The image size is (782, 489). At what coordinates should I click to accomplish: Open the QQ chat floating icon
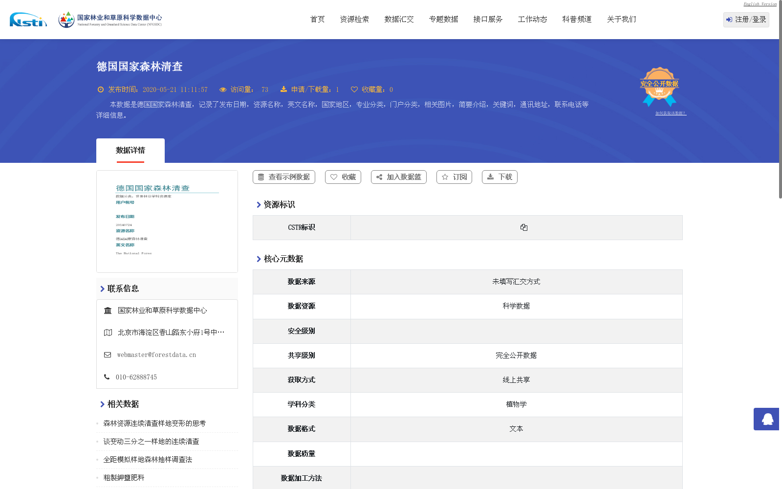point(767,419)
